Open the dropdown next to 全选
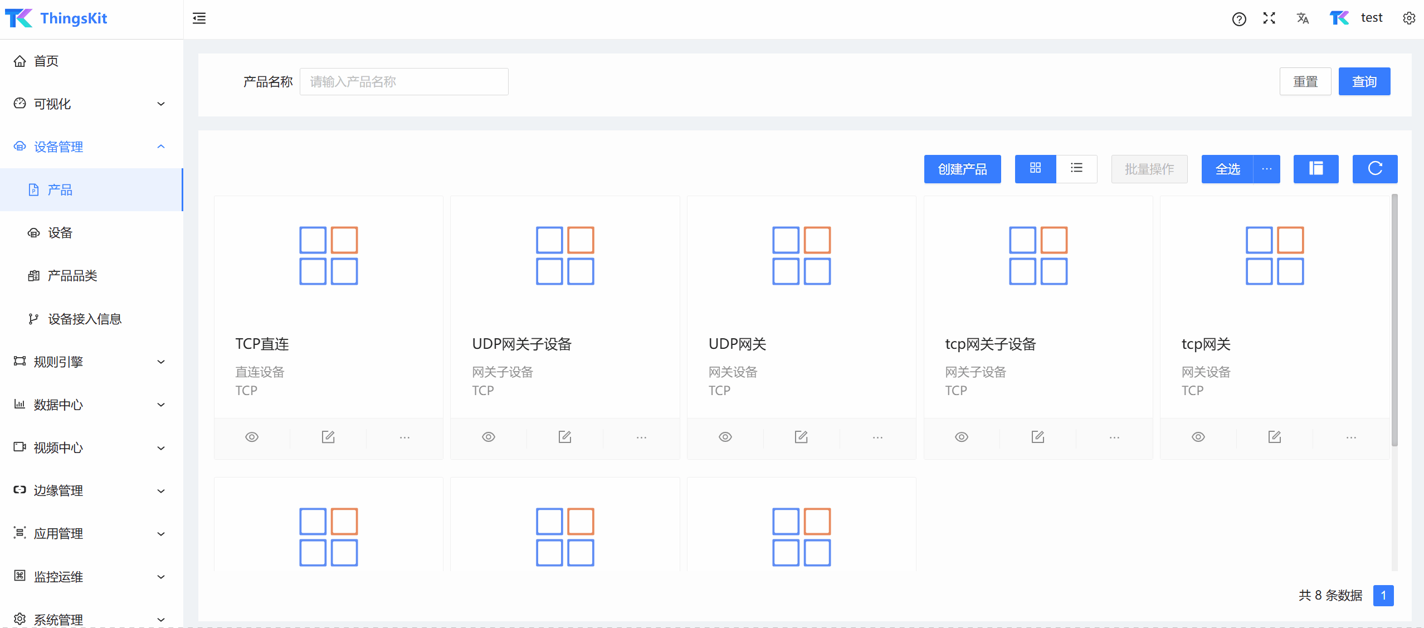This screenshot has height=628, width=1424. point(1266,169)
